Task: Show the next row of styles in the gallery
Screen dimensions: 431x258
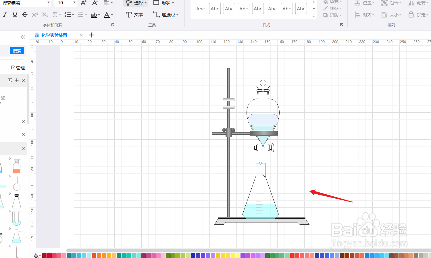Action: pyautogui.click(x=314, y=9)
